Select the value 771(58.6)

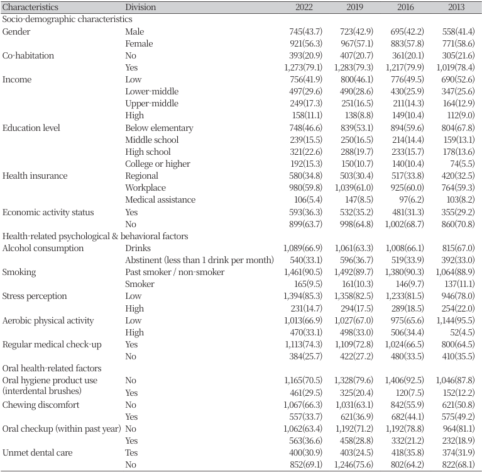[458, 43]
